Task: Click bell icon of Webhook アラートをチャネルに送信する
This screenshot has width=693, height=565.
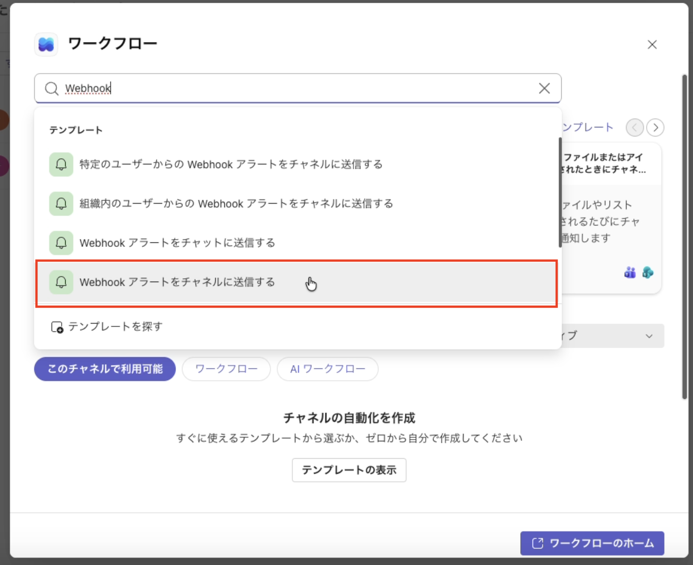Action: [61, 282]
